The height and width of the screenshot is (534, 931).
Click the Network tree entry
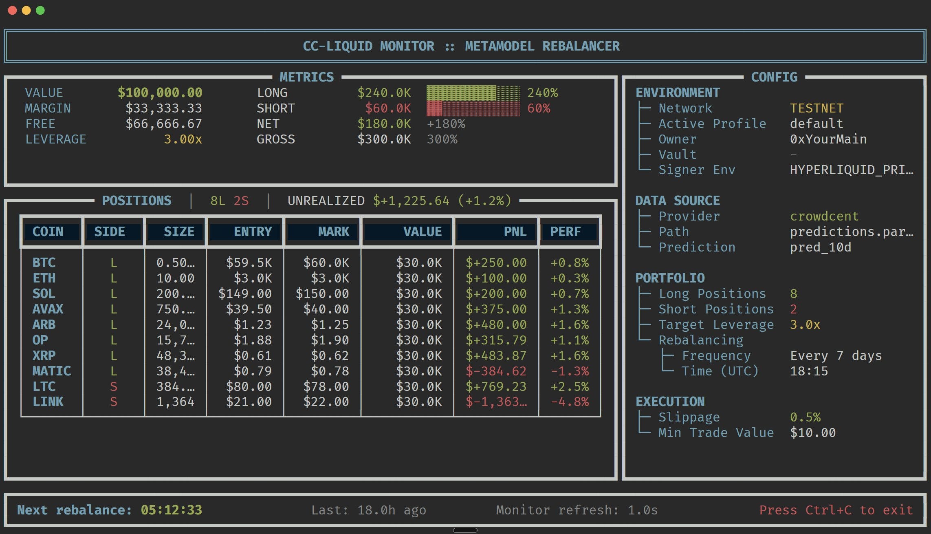pos(685,108)
